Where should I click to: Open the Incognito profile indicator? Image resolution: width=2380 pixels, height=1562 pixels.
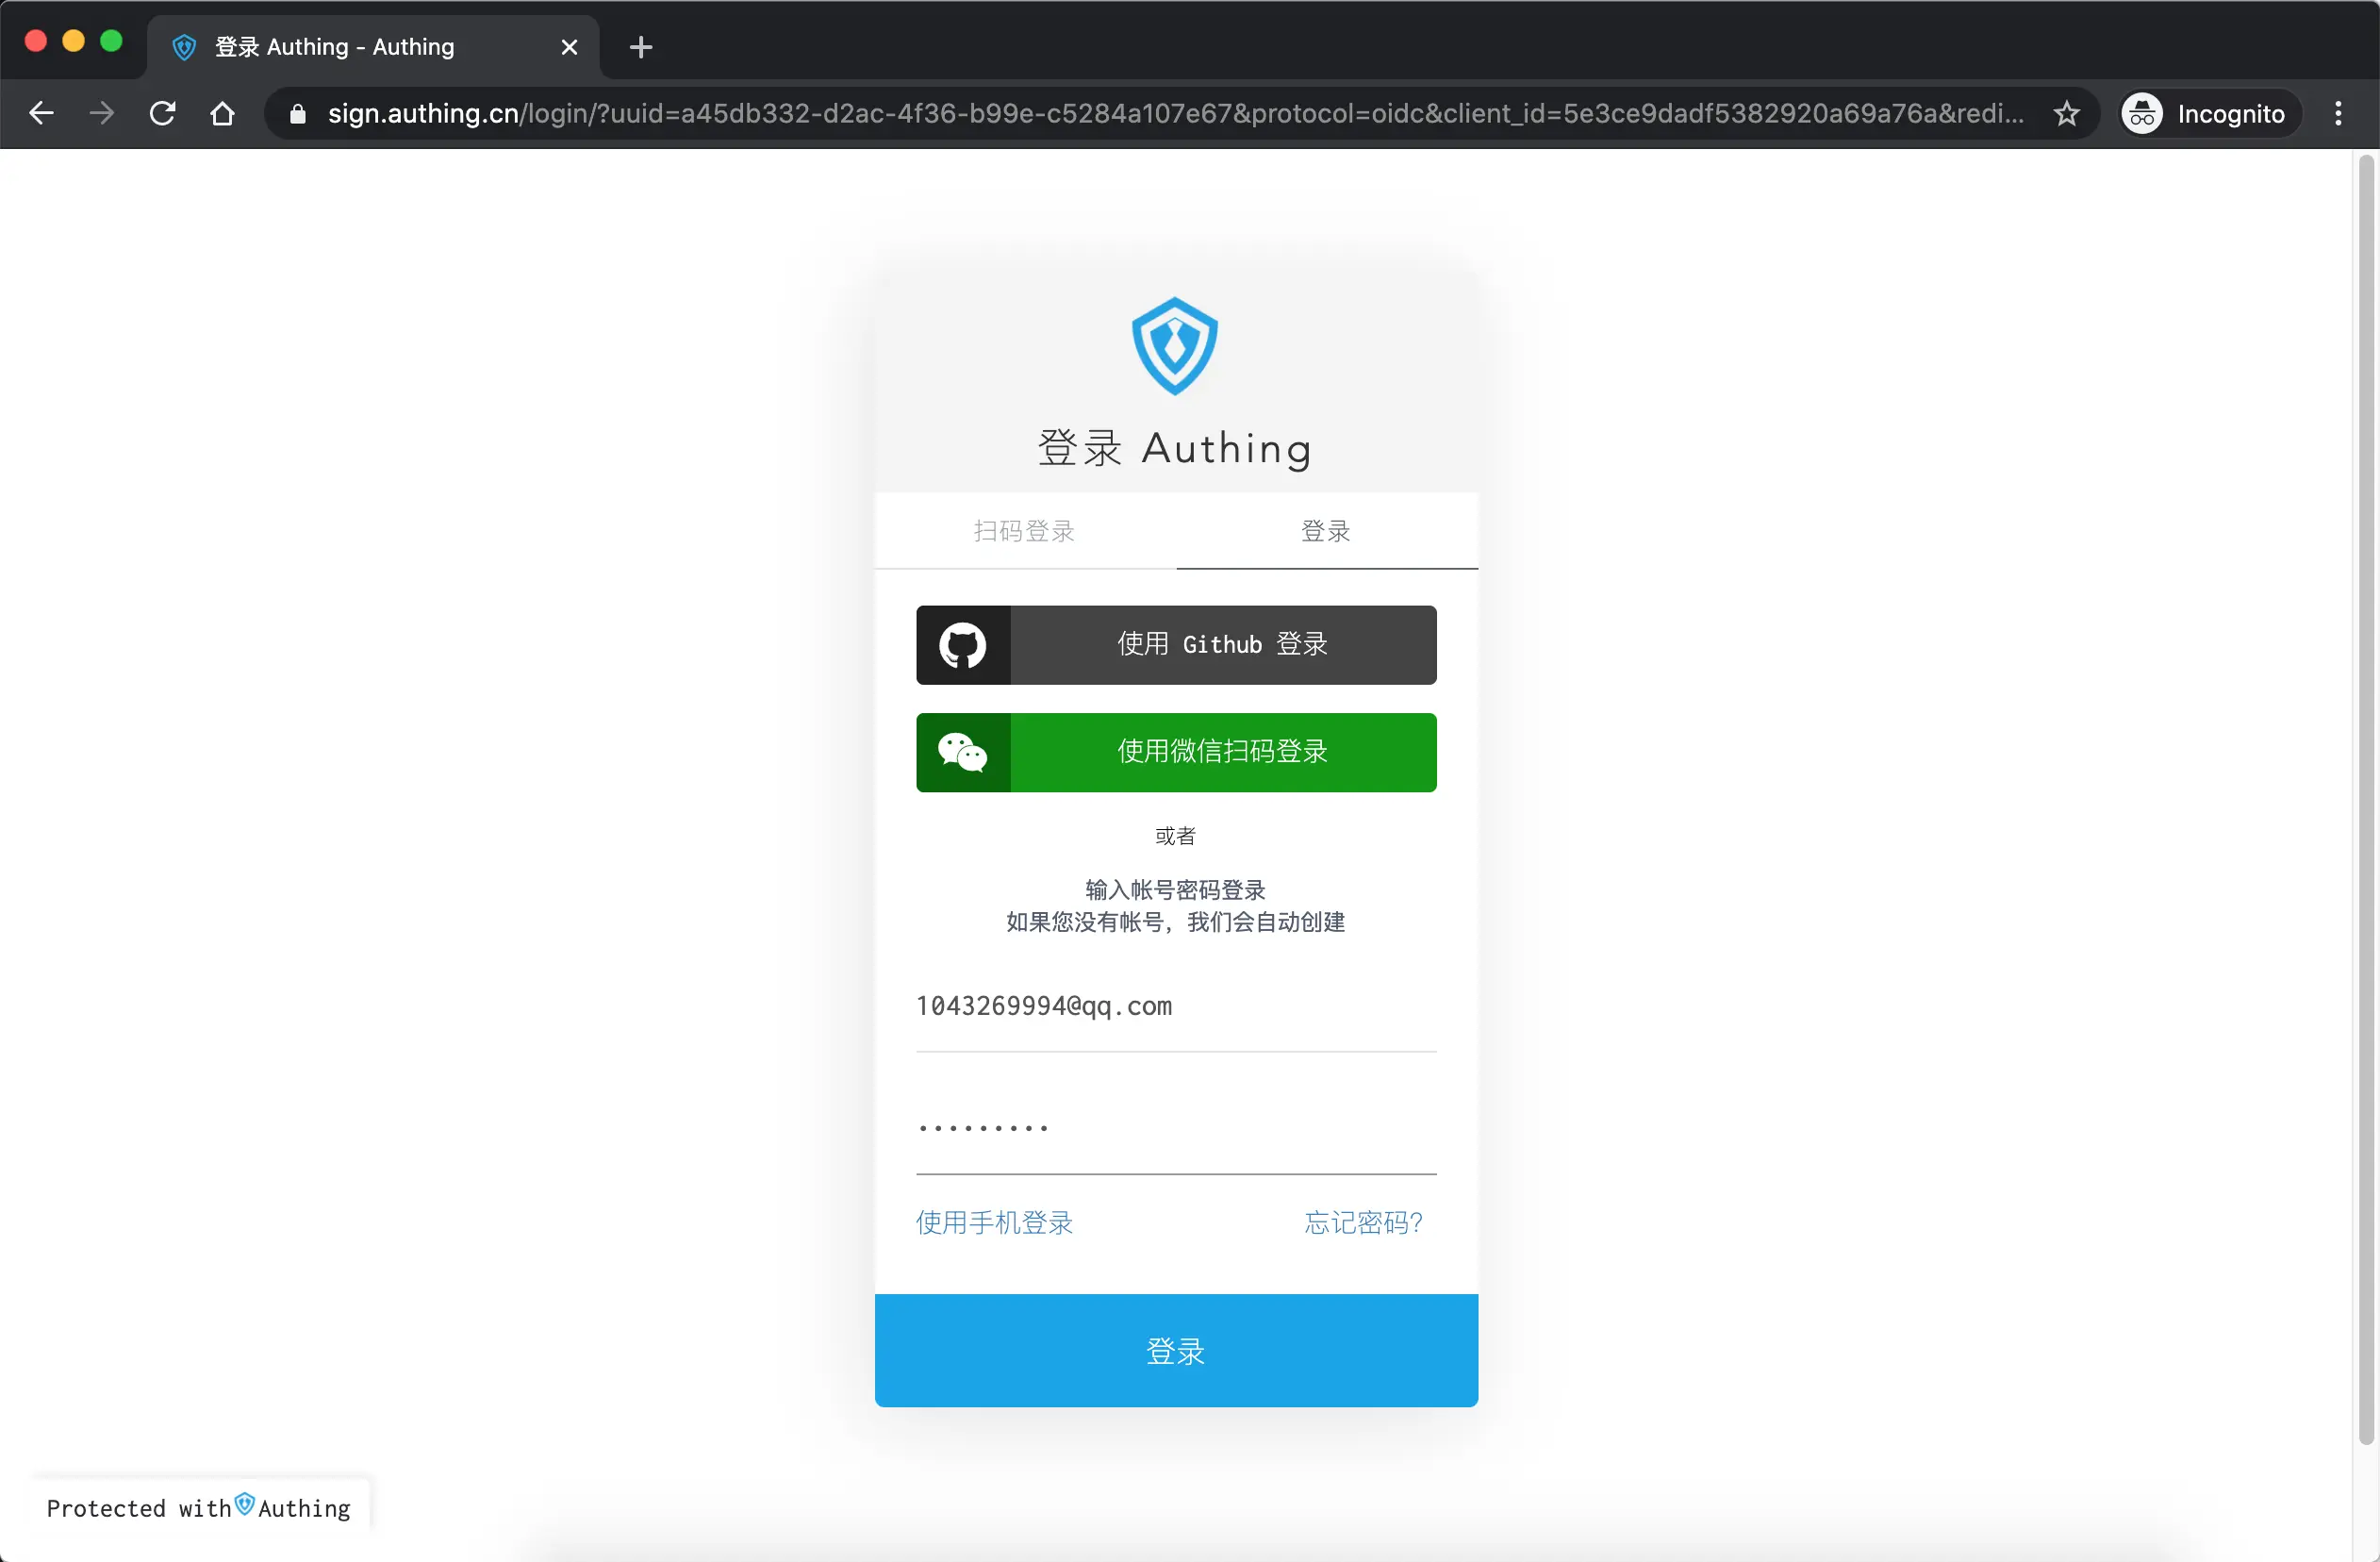click(x=2210, y=114)
